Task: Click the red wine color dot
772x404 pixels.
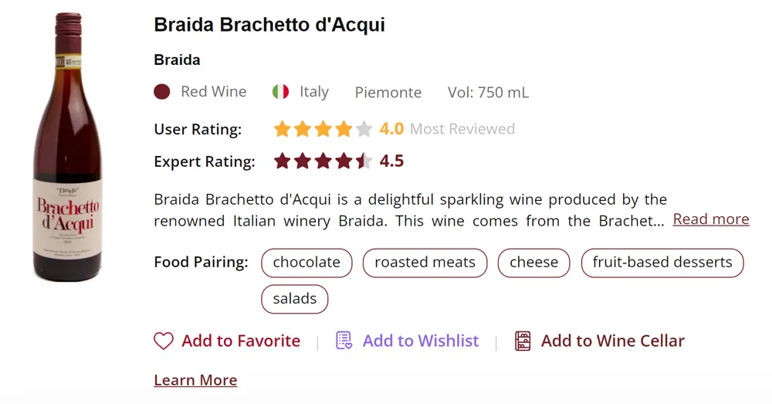Action: click(162, 92)
